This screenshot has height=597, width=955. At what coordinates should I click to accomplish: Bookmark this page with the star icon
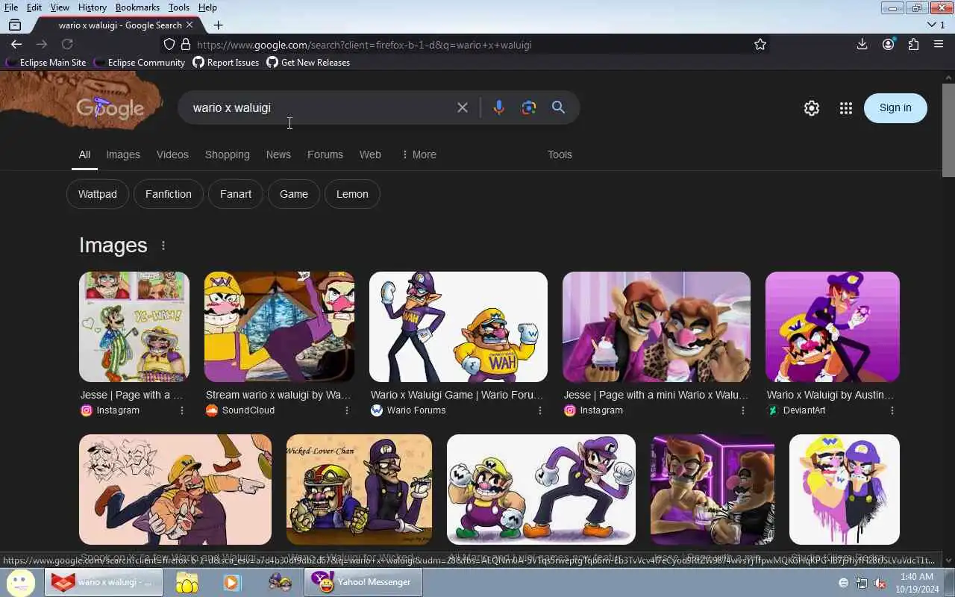[760, 45]
